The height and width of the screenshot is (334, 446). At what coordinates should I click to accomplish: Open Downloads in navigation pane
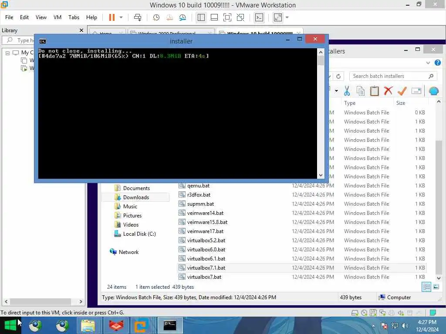(x=136, y=197)
